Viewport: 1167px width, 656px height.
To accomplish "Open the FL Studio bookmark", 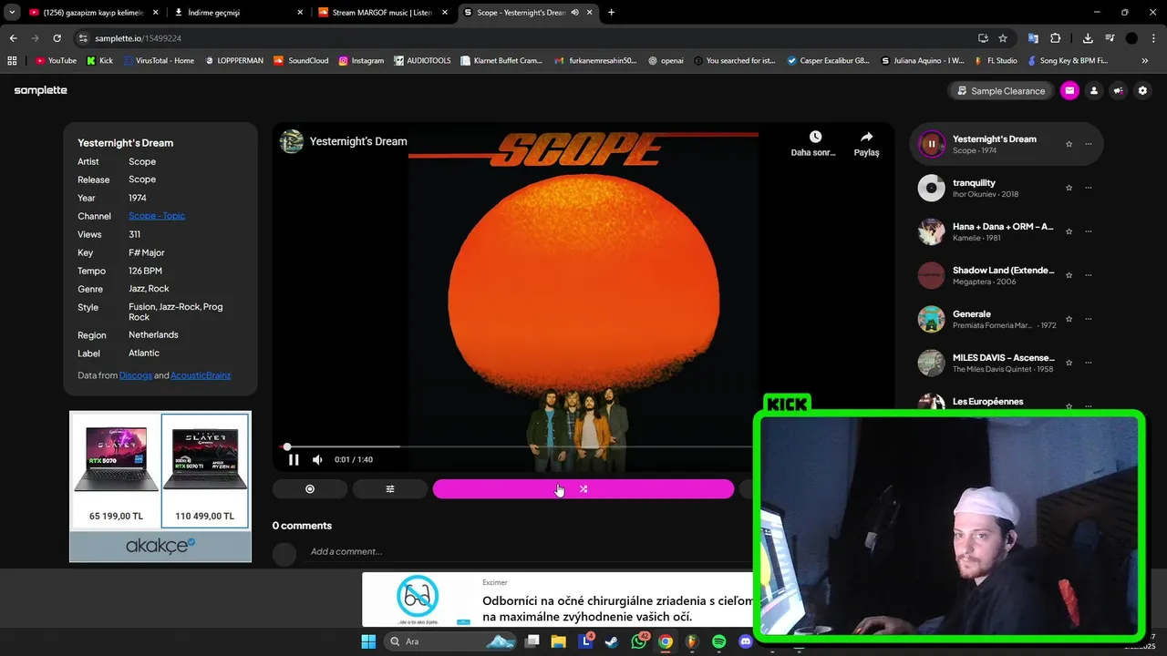I will [x=995, y=61].
